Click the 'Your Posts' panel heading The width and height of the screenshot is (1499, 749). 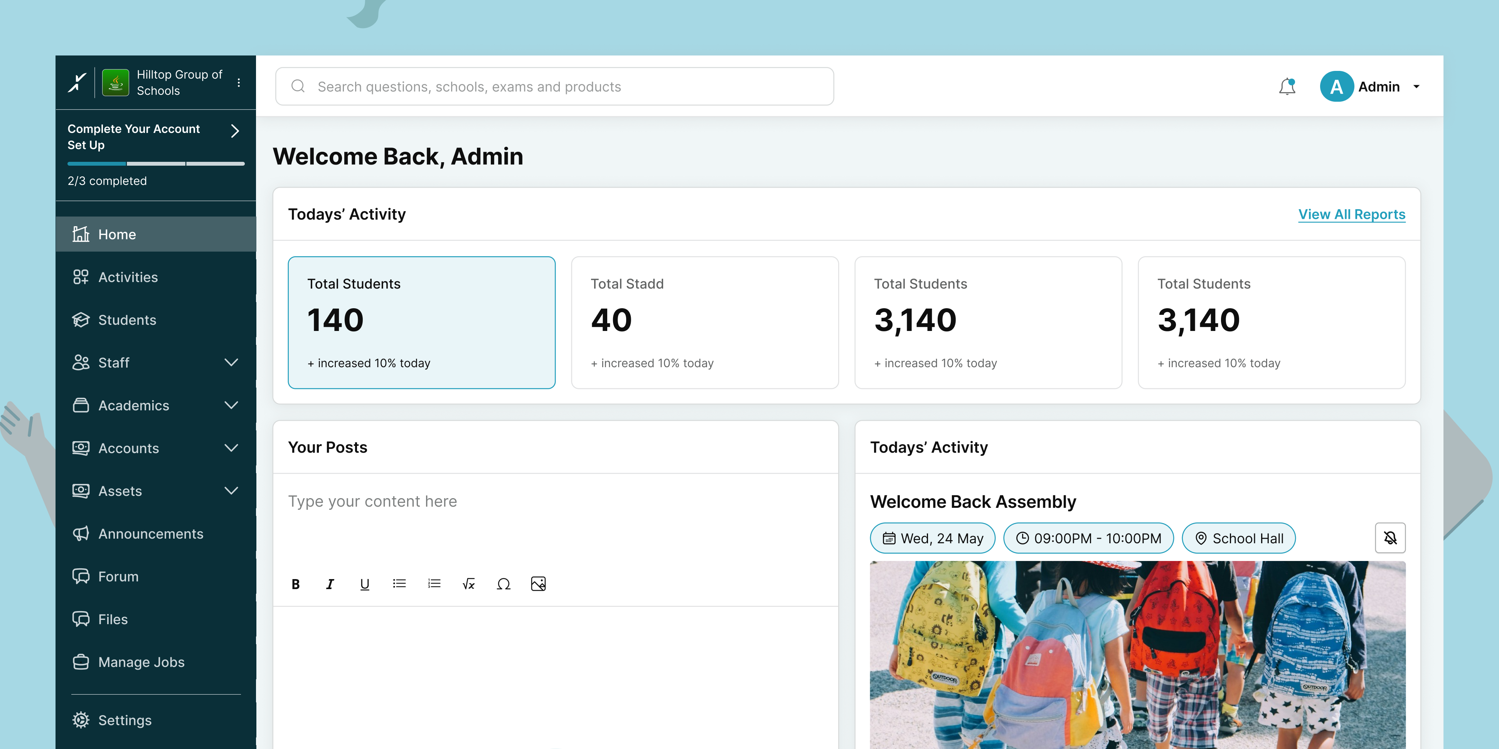328,447
